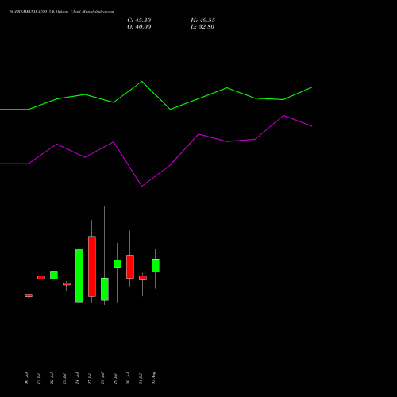Viewport: 397px width, 397px height.
Task: Click the small red 06 Jul candlestick
Action: click(29, 295)
